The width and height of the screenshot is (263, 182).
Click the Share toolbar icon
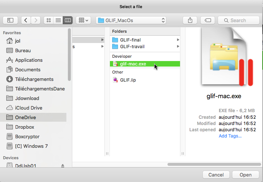click(190, 20)
